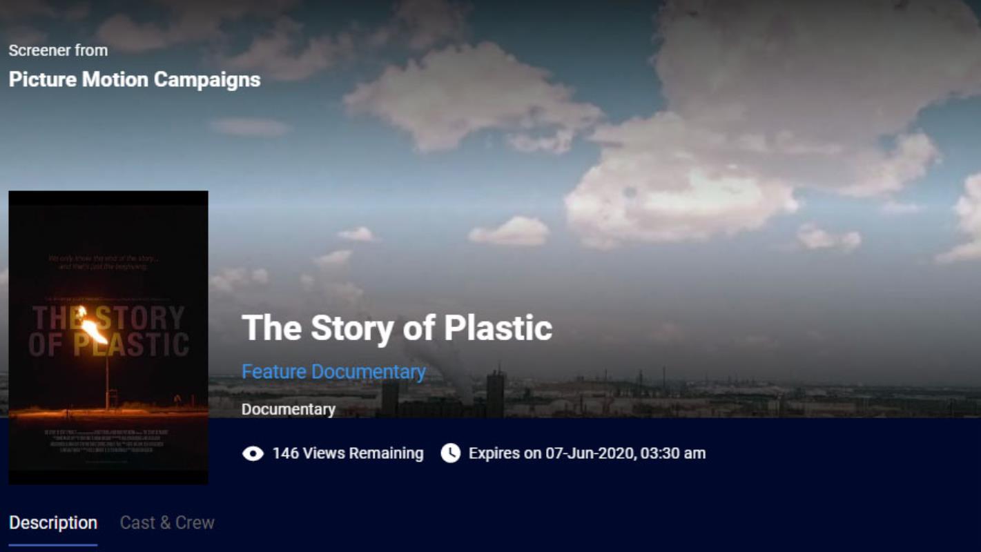Viewport: 981px width, 552px height.
Task: Select the Description tab
Action: click(53, 522)
